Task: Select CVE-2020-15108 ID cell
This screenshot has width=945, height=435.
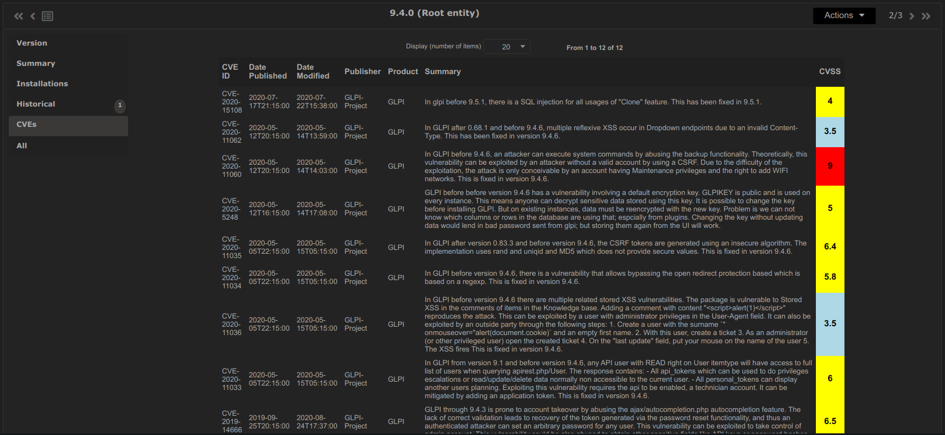Action: [x=232, y=102]
